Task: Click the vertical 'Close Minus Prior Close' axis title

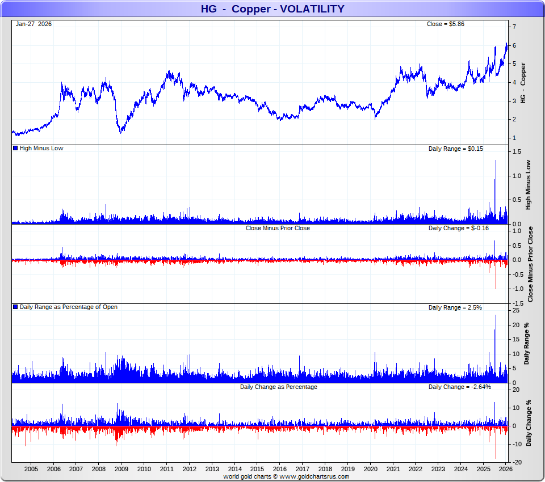Action: [530, 264]
